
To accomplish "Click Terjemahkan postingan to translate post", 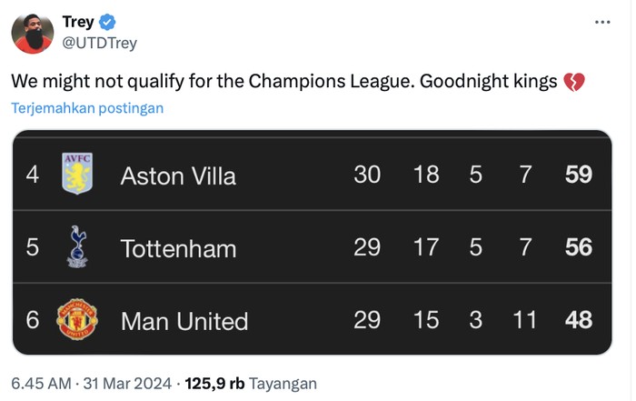I will click(87, 107).
